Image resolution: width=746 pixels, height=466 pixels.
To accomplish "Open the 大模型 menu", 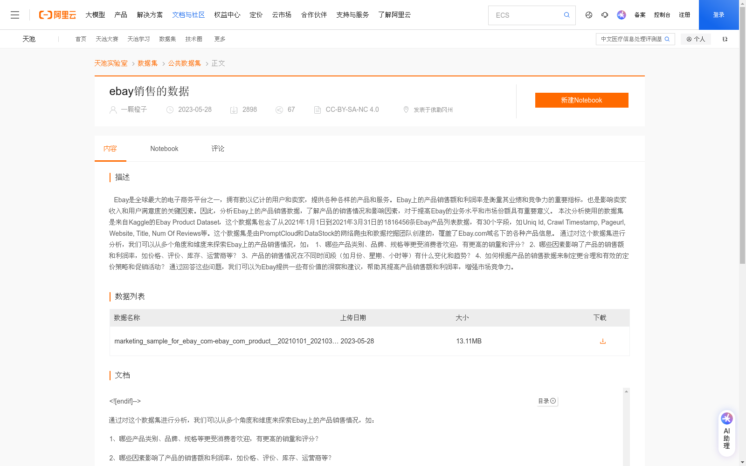I will point(95,15).
